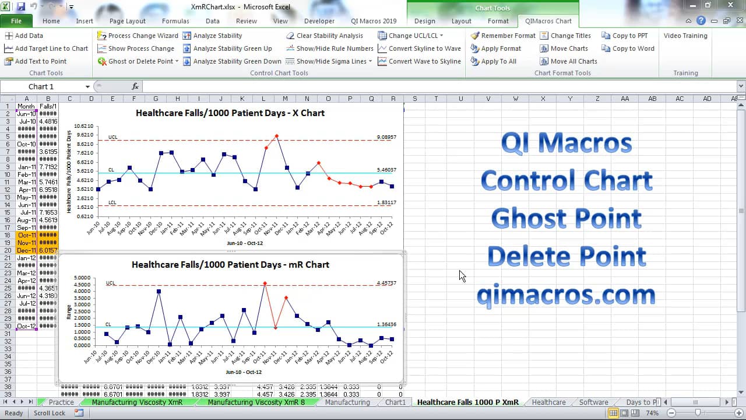The image size is (746, 420).
Task: Toggle Show/Hide Rule Numbers
Action: click(329, 48)
